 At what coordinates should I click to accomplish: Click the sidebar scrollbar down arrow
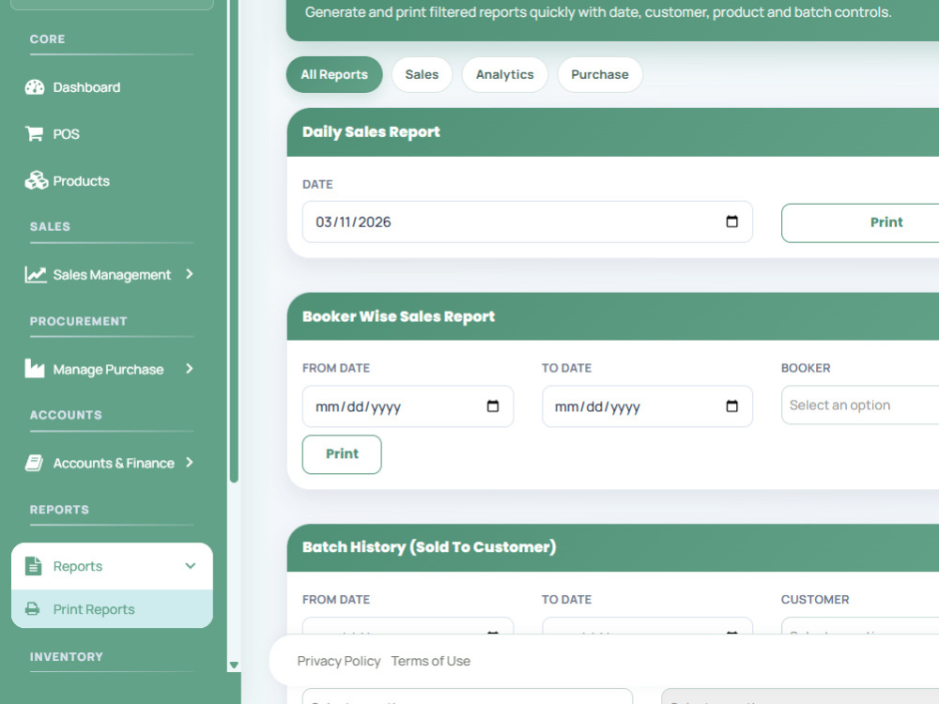click(x=234, y=666)
